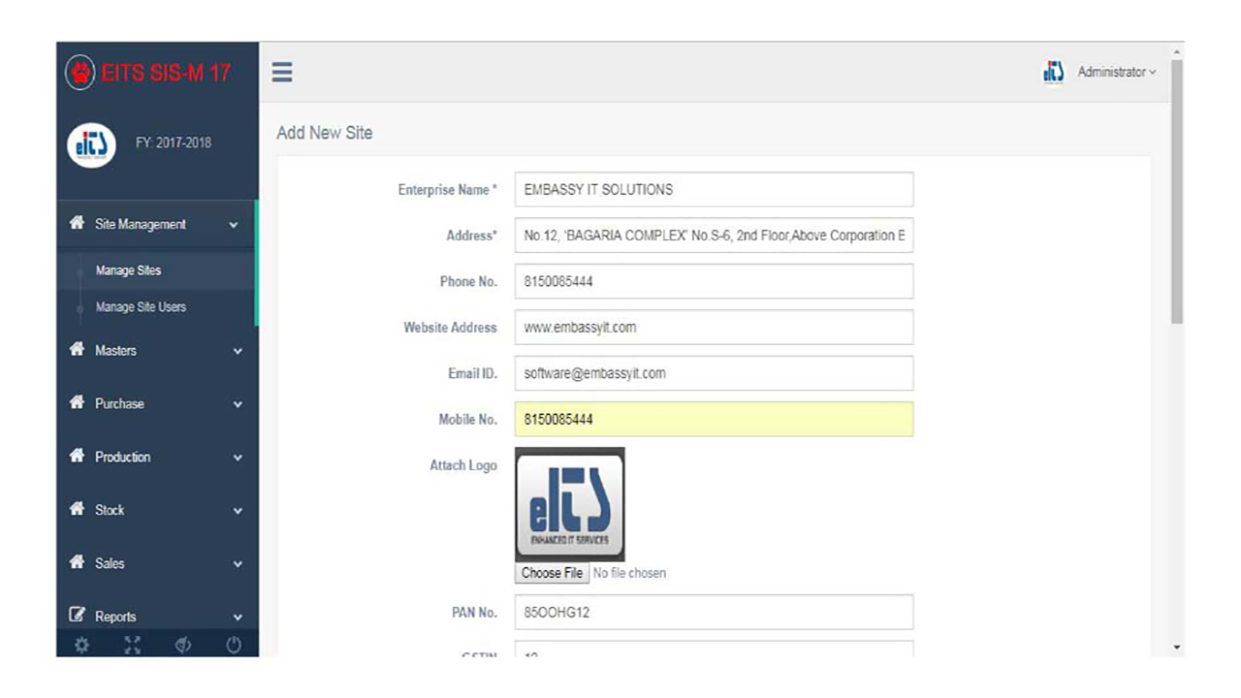Click the Website Address input field
The width and height of the screenshot is (1241, 698).
[714, 327]
